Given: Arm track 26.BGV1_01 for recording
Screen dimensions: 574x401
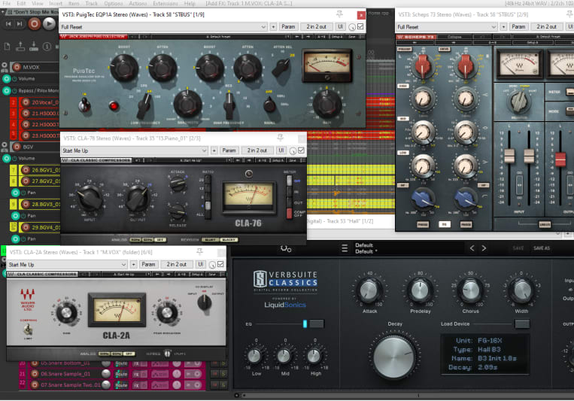Looking at the screenshot, I should (x=26, y=170).
